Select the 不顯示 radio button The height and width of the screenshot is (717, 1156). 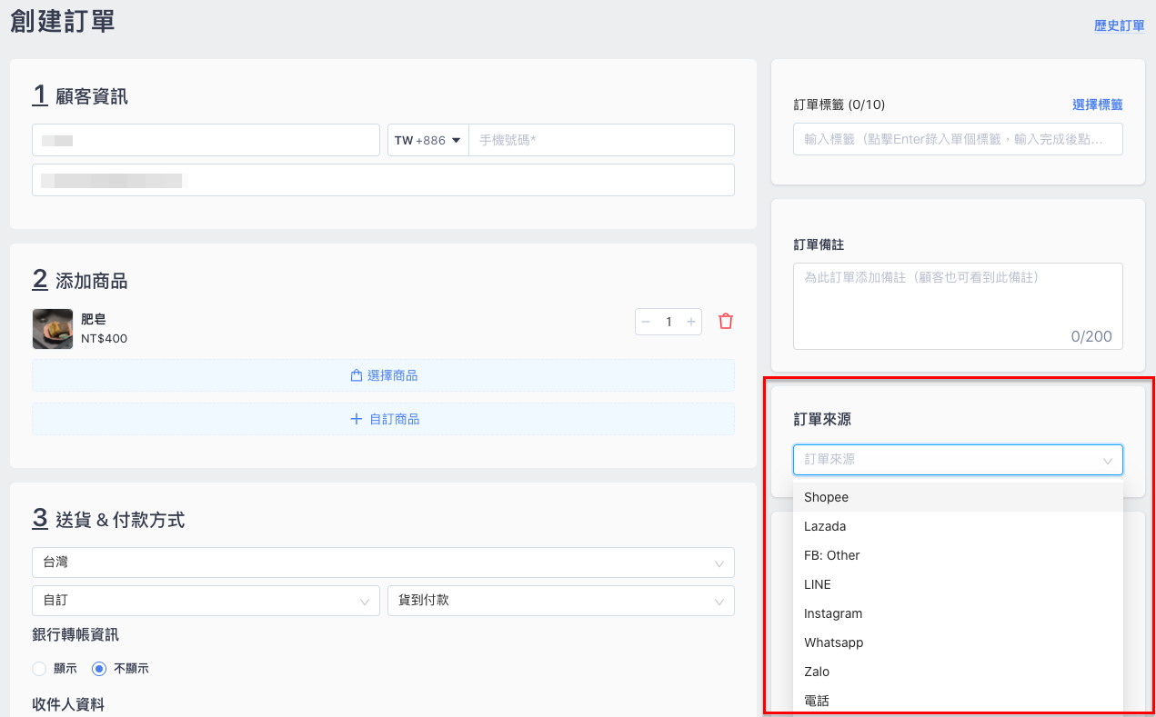(x=99, y=669)
